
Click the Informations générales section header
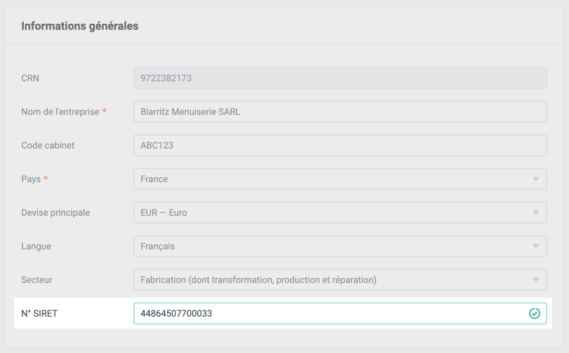(80, 26)
